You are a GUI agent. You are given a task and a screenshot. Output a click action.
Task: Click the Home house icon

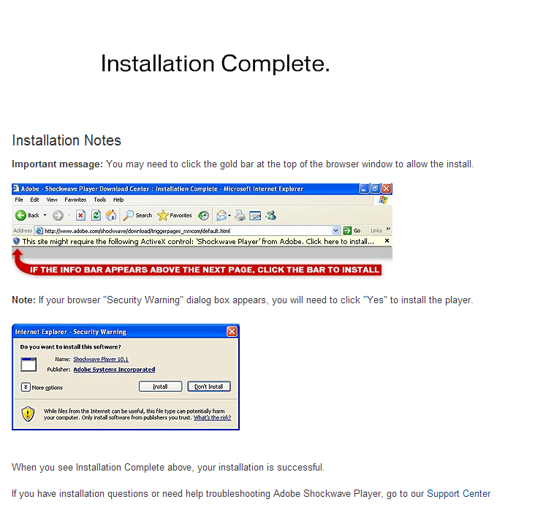point(111,215)
